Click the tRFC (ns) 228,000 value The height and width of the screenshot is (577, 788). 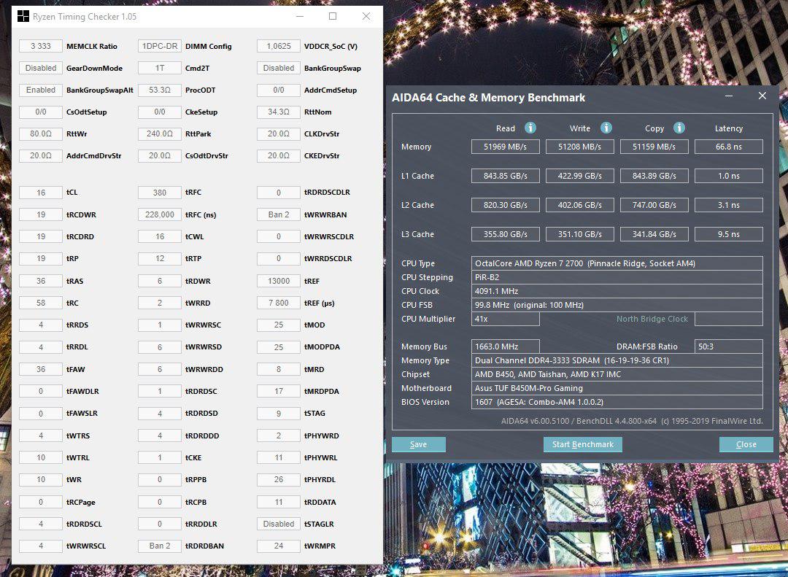pyautogui.click(x=160, y=214)
